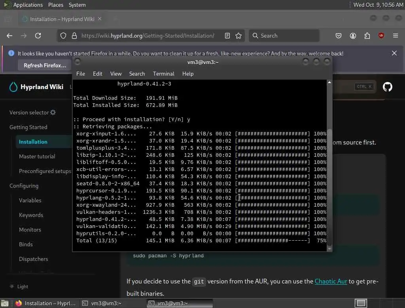Screen dimensions: 405x308
Task: Open Keywords sidebar page
Action: pos(31,215)
